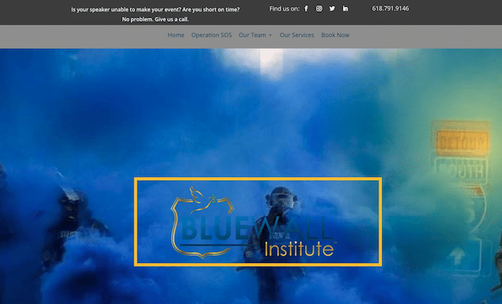502x304 pixels.
Task: Click the Book Now link
Action: [335, 35]
